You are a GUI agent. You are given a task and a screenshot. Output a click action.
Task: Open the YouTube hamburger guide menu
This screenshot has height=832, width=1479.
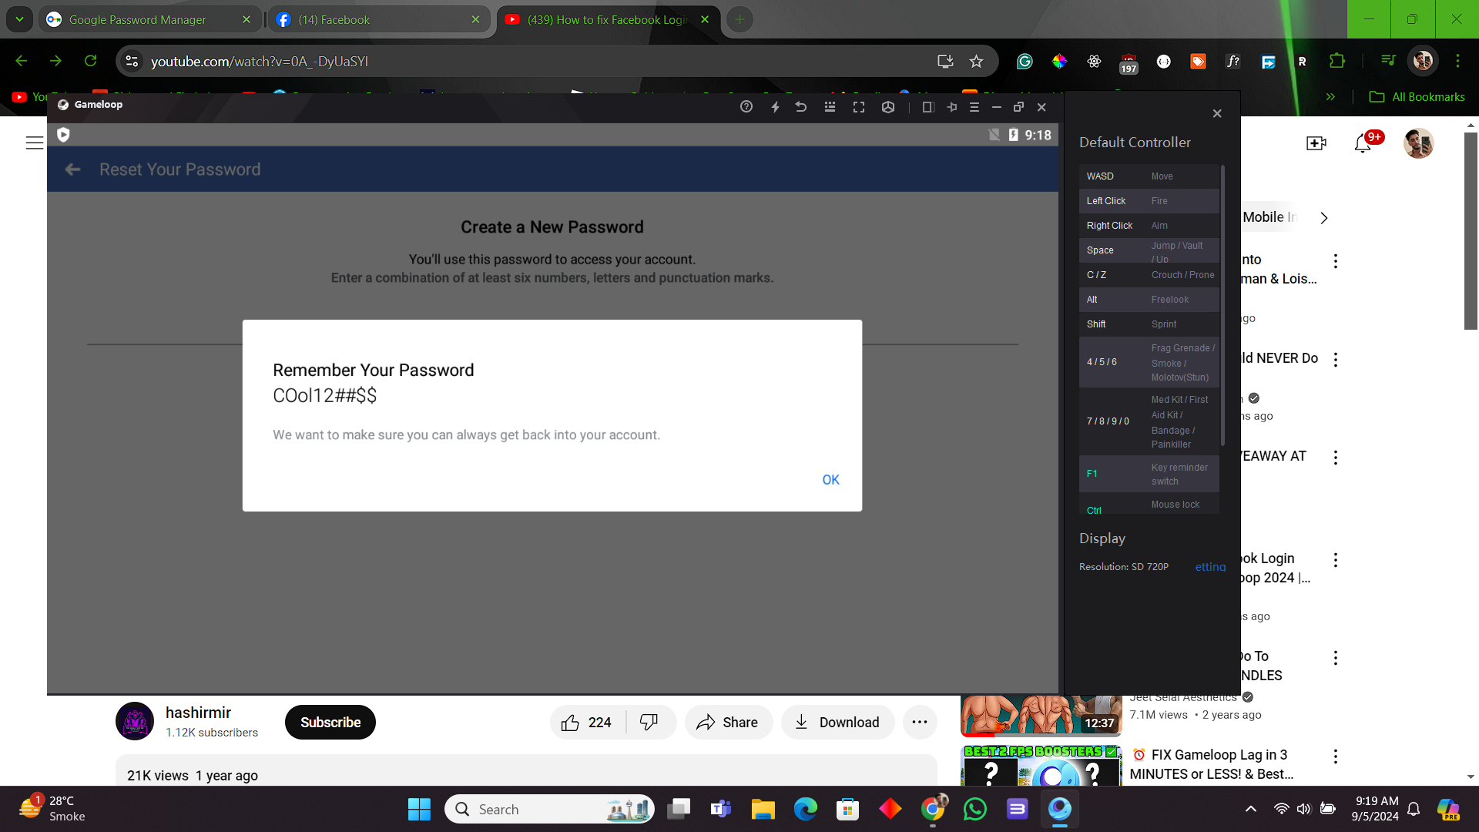(35, 143)
